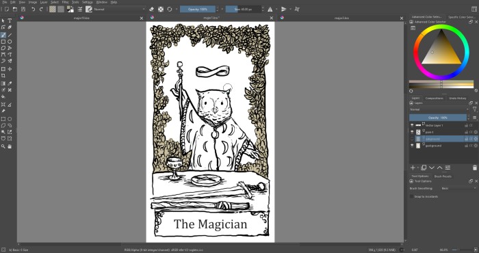Select the Crop tool
The height and width of the screenshot is (253, 479).
3,76
